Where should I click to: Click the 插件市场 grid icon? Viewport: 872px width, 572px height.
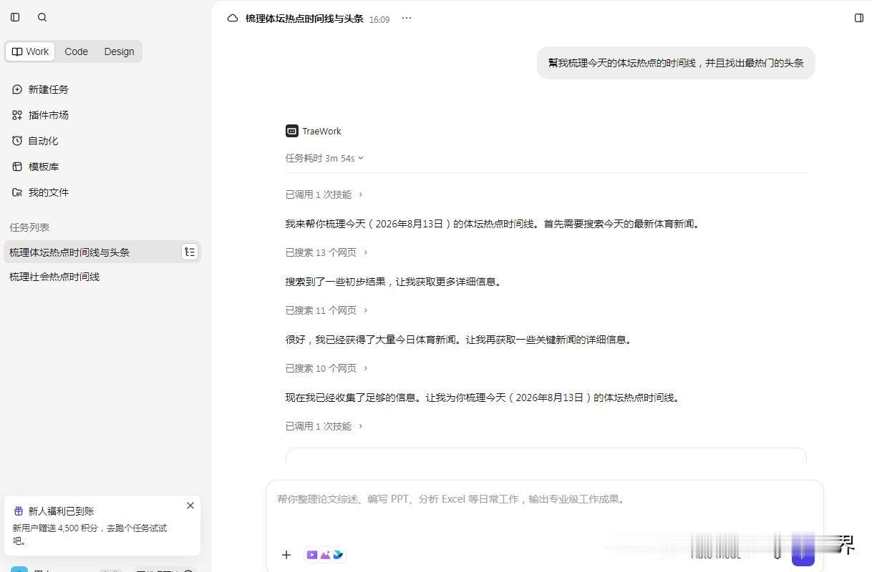pos(17,115)
